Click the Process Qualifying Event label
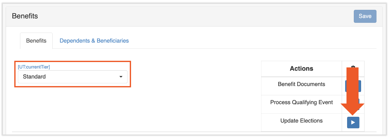 click(301, 102)
